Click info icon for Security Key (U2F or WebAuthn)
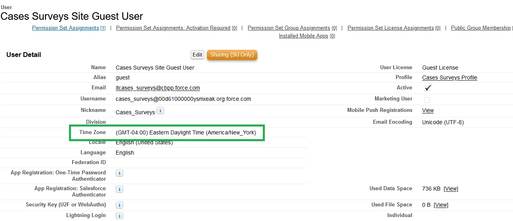Image resolution: width=513 pixels, height=221 pixels. coord(119,205)
